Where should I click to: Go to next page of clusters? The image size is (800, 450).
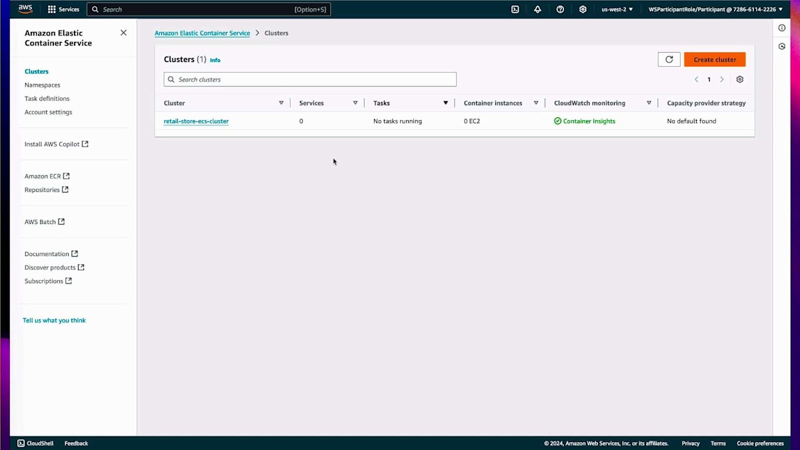(x=721, y=79)
